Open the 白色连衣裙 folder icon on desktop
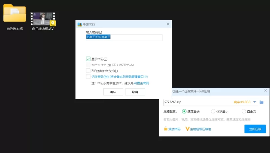Image resolution: width=270 pixels, height=153 pixels. [15, 14]
